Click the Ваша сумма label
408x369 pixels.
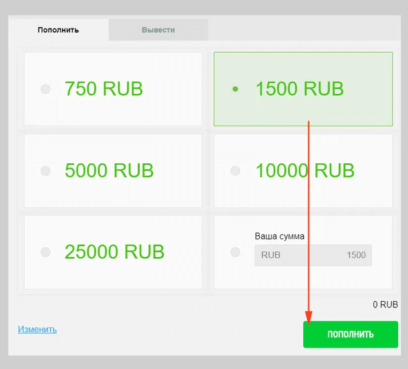click(279, 236)
